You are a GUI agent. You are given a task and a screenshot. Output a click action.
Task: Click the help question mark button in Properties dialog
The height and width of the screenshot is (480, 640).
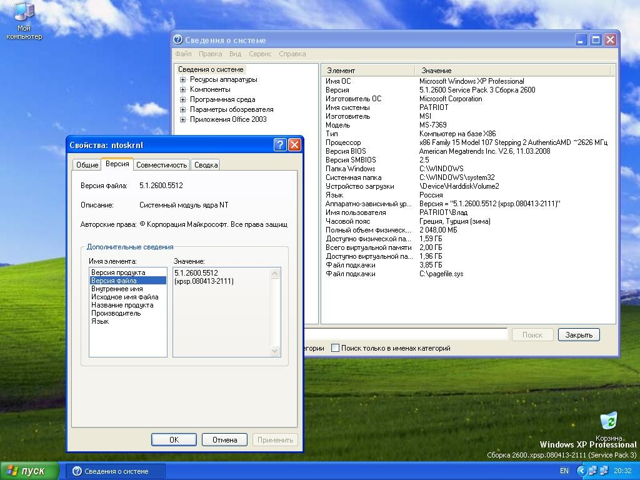click(x=280, y=145)
